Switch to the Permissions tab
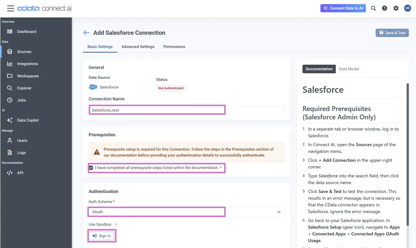 174,46
